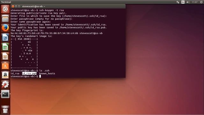Click the 'id_rsa' file name in ls output
Screen dimensions: 204x115
(15, 73)
